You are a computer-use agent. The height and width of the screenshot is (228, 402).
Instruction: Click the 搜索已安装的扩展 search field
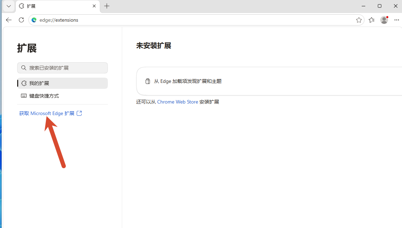click(63, 68)
